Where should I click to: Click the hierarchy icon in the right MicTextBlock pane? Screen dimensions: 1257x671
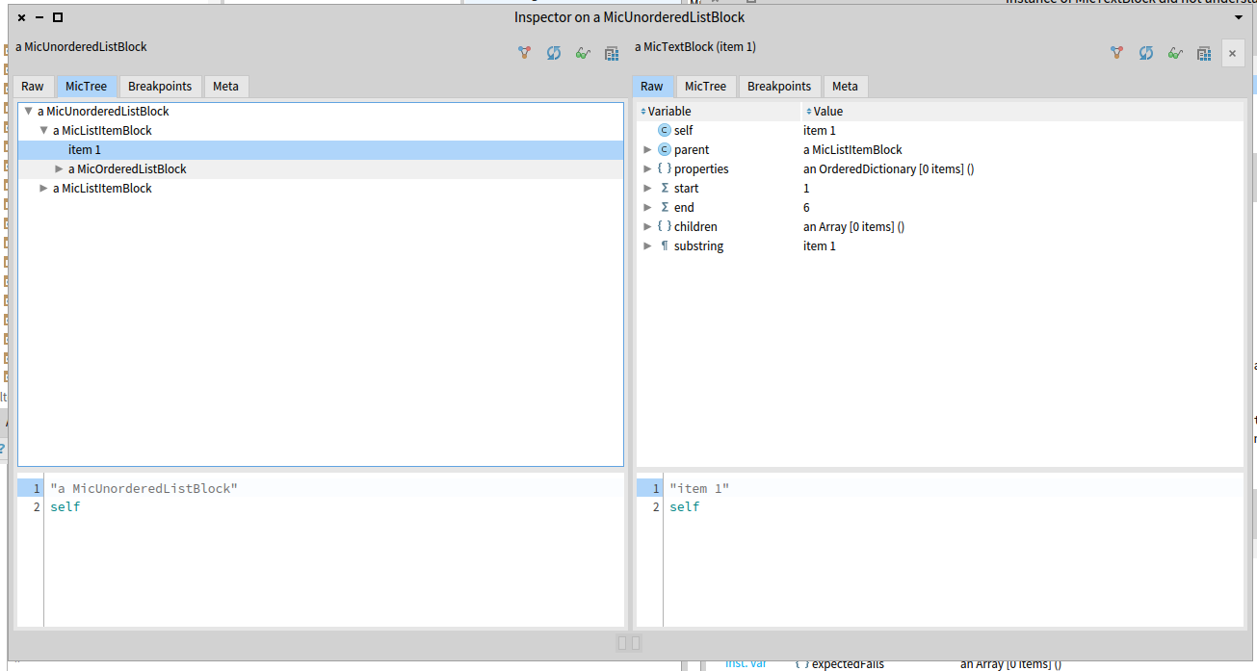(1116, 53)
